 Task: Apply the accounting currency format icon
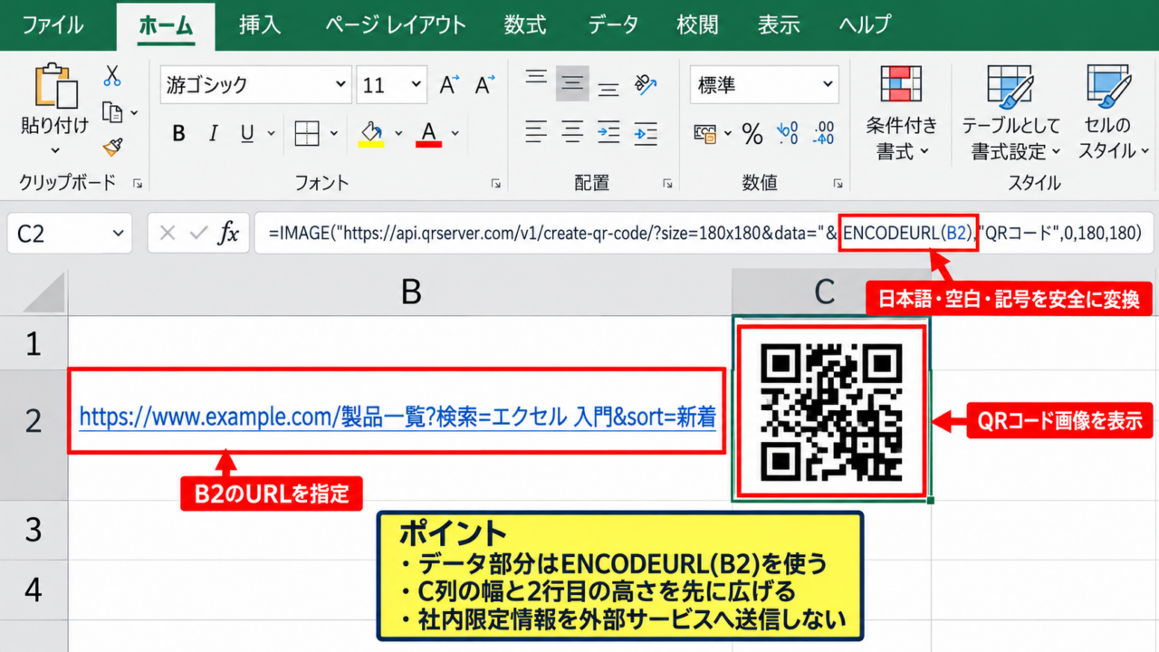pos(705,134)
